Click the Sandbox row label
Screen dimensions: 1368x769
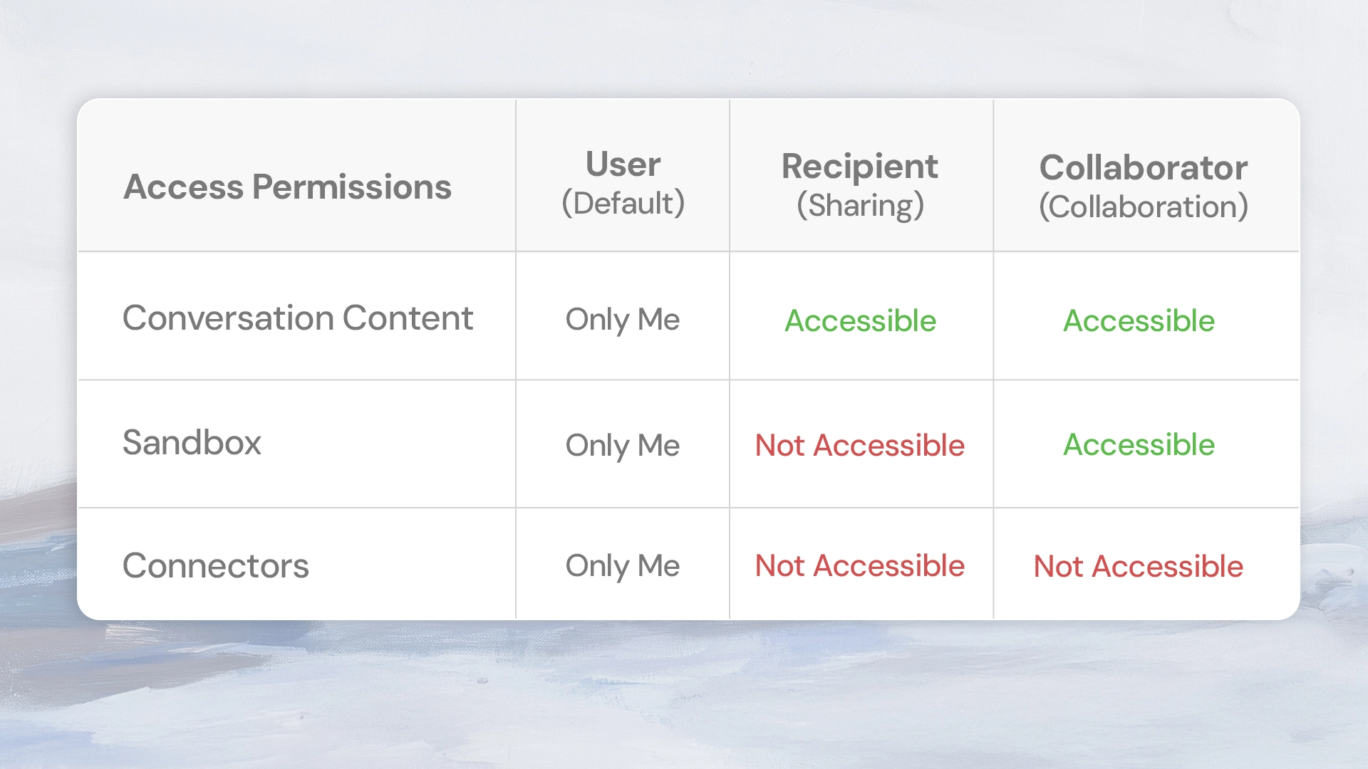(192, 442)
